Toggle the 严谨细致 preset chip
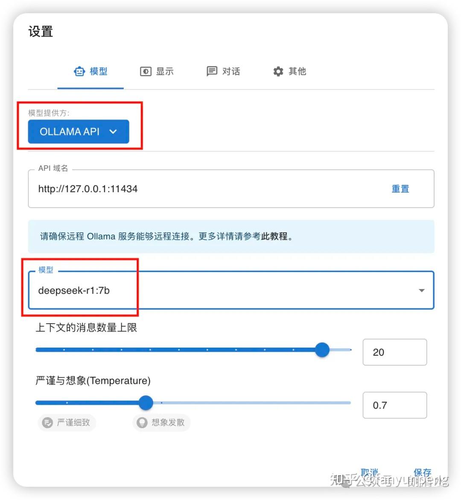The image size is (461, 500). pos(67,423)
